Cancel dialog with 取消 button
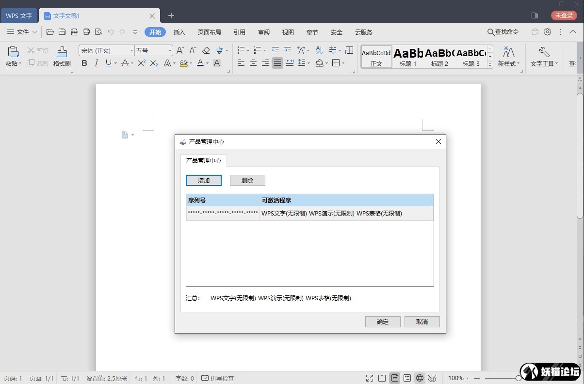Viewport: 584px width, 384px height. [x=422, y=322]
